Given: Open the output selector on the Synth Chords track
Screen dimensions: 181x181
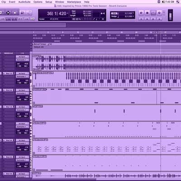Looking at the screenshot, I should (x=23, y=143).
